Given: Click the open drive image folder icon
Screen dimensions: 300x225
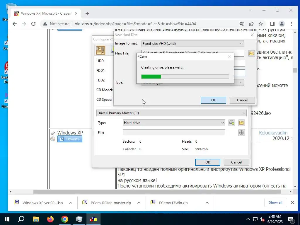Looking at the screenshot, I should click(242, 123).
